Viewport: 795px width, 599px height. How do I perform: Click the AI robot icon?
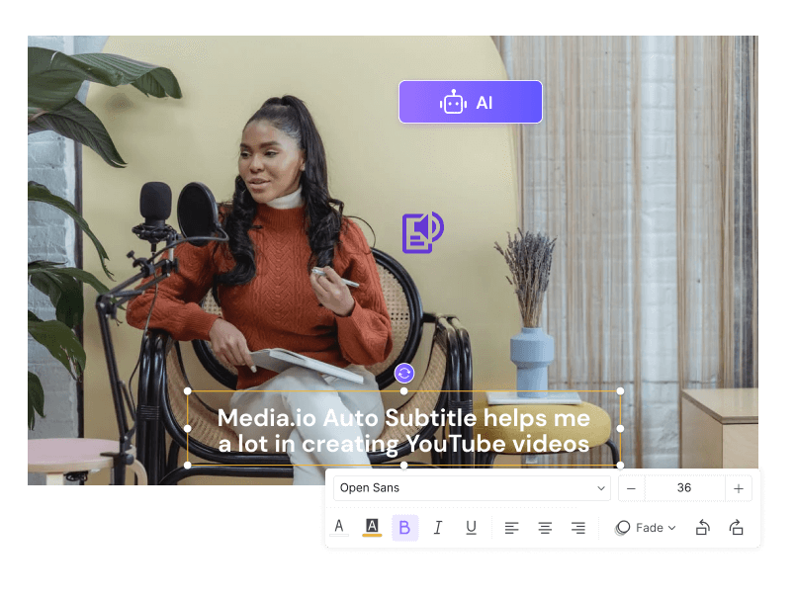(453, 103)
